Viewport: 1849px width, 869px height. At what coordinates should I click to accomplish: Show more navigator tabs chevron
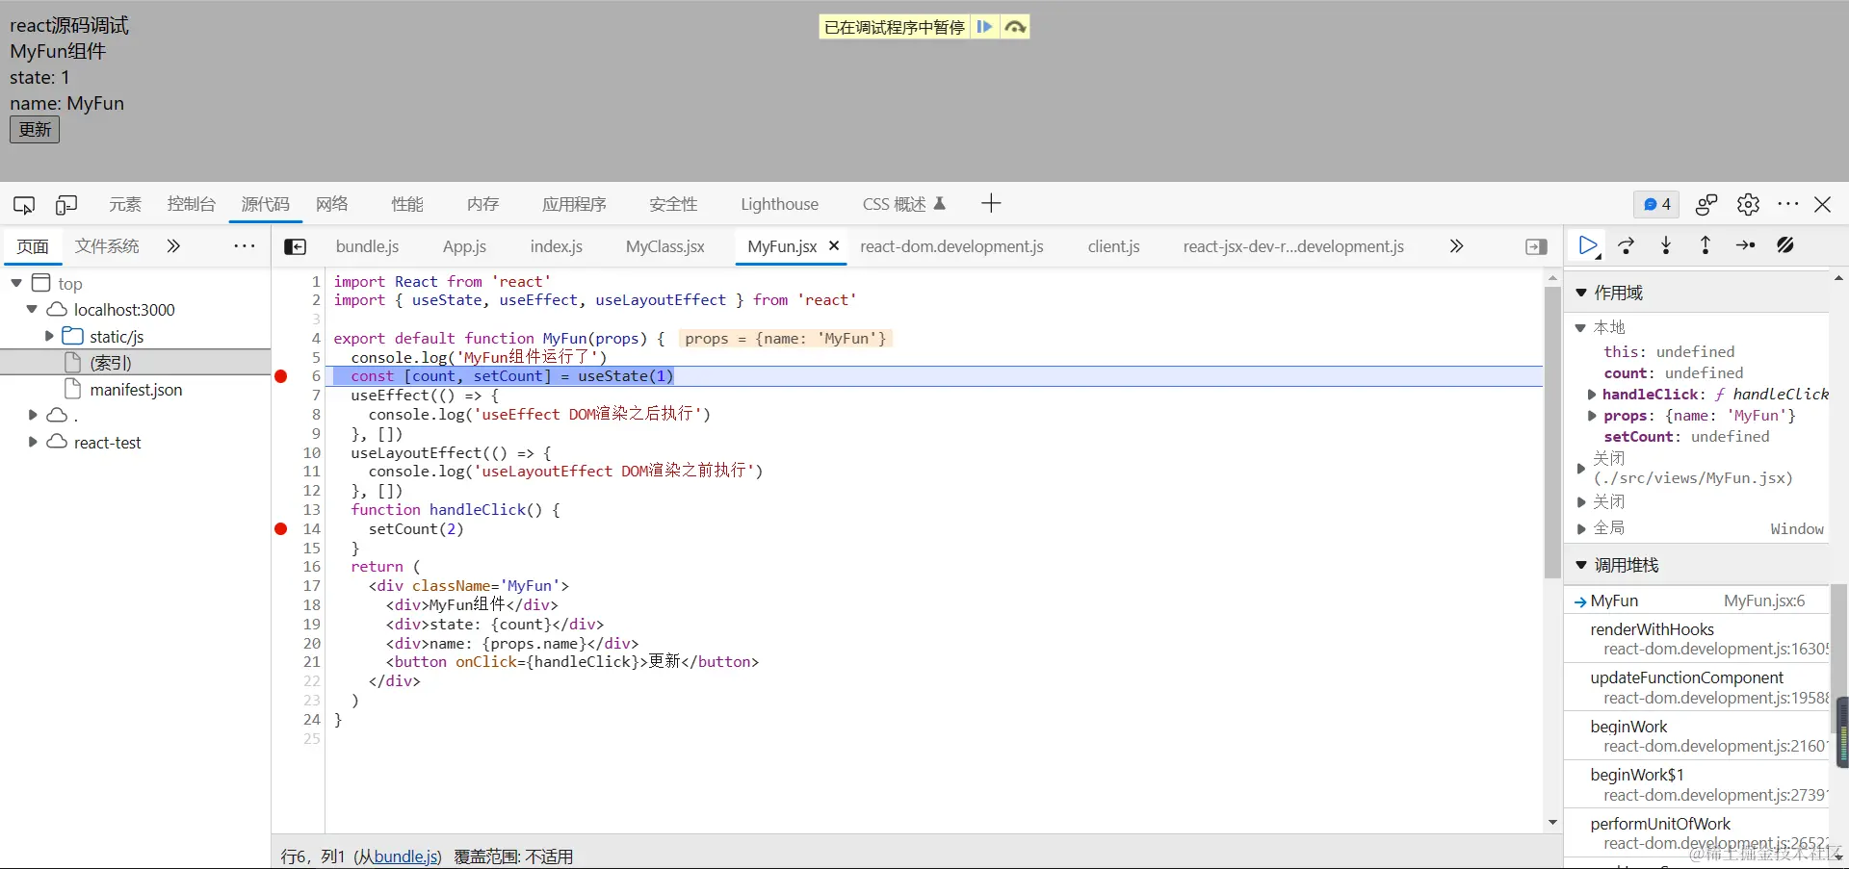tap(173, 245)
